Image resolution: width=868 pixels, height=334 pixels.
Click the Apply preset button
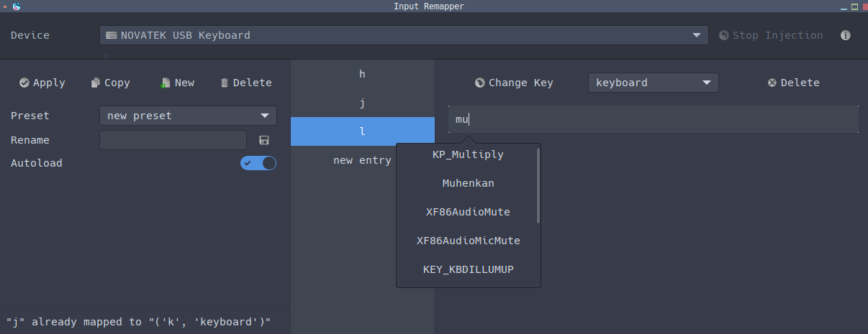click(x=42, y=83)
